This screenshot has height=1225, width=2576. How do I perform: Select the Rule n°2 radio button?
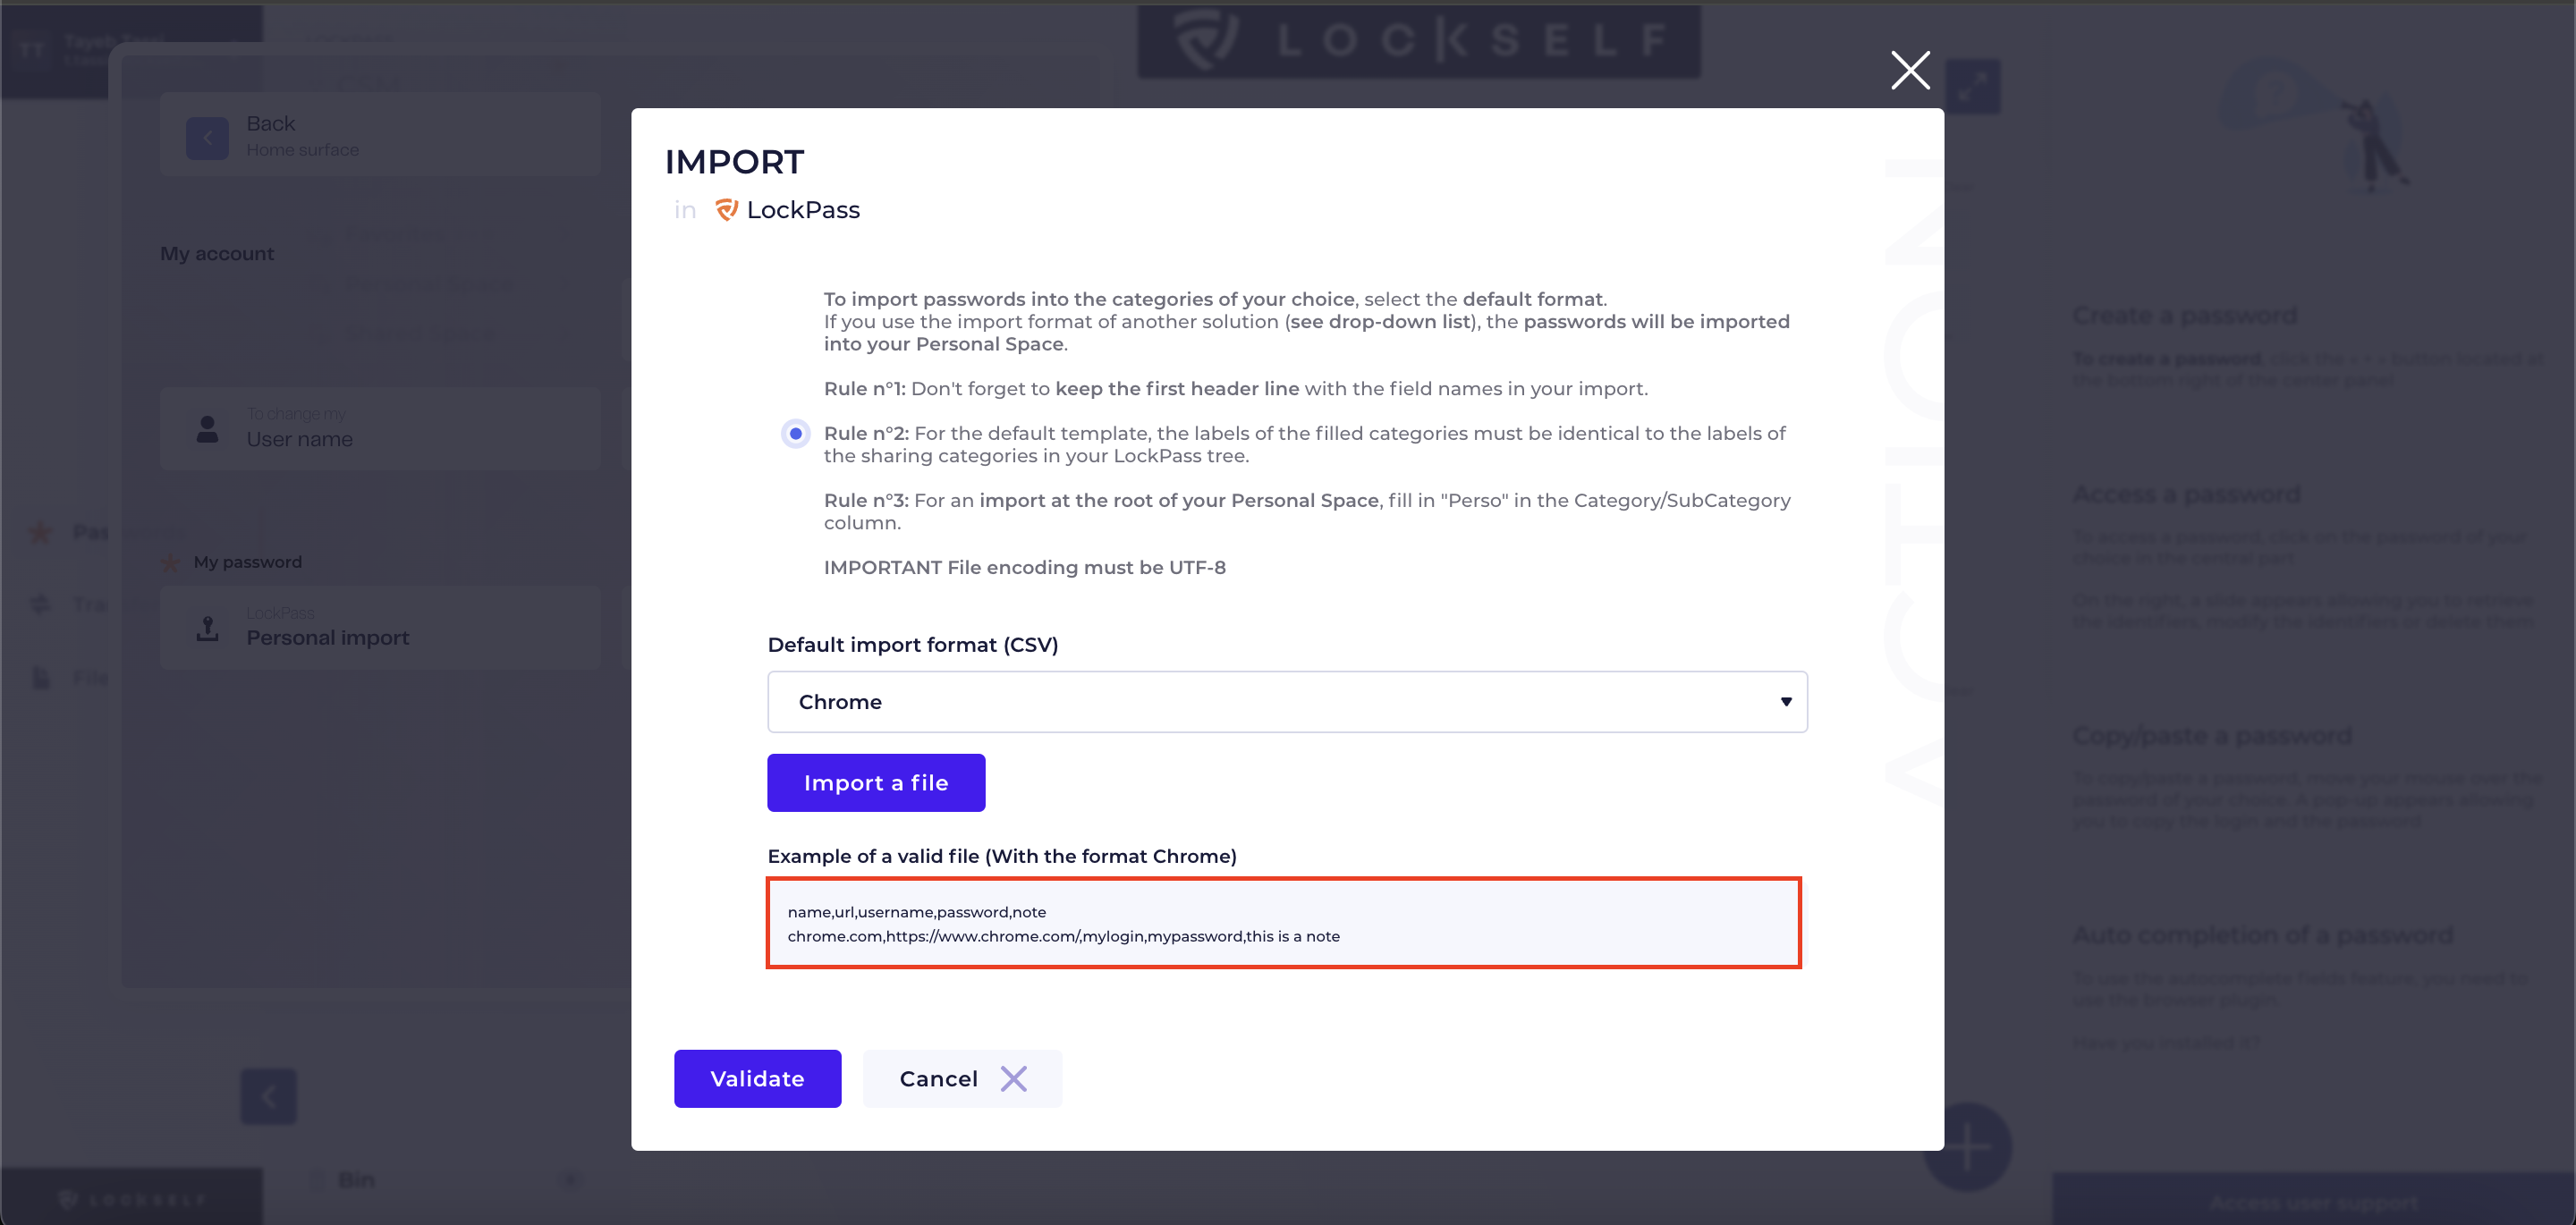tap(796, 434)
